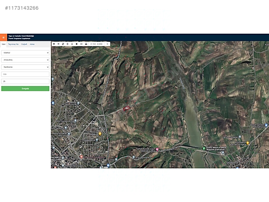Click the red H hospital marker
Image resolution: width=269 pixels, height=202 pixels.
tap(82, 157)
